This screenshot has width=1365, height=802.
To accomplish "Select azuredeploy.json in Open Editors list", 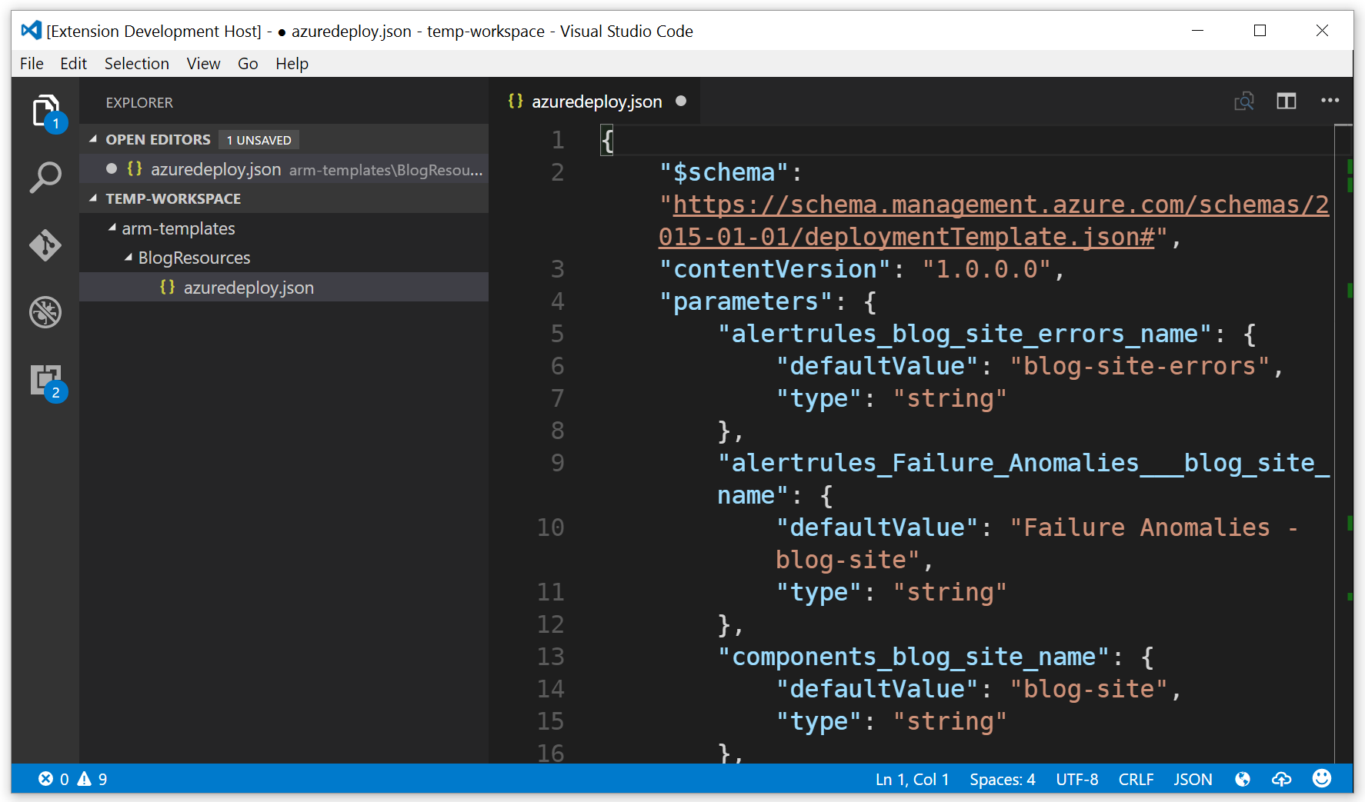I will [x=284, y=169].
